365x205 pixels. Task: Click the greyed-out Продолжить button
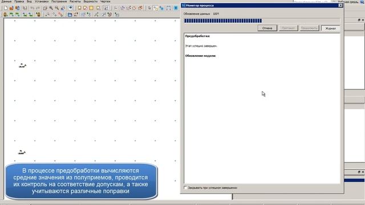coord(309,28)
